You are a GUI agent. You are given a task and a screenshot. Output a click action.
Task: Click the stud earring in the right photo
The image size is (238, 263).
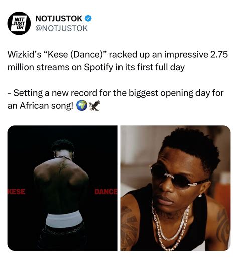pos(200,196)
